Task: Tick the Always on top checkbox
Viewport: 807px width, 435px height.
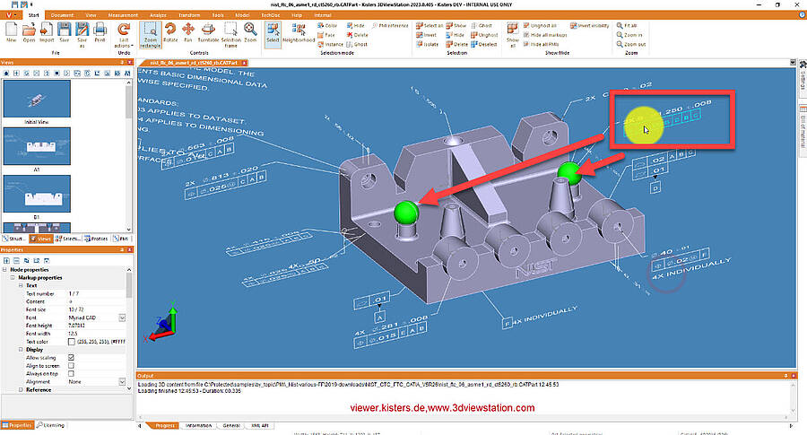Action: [71, 374]
